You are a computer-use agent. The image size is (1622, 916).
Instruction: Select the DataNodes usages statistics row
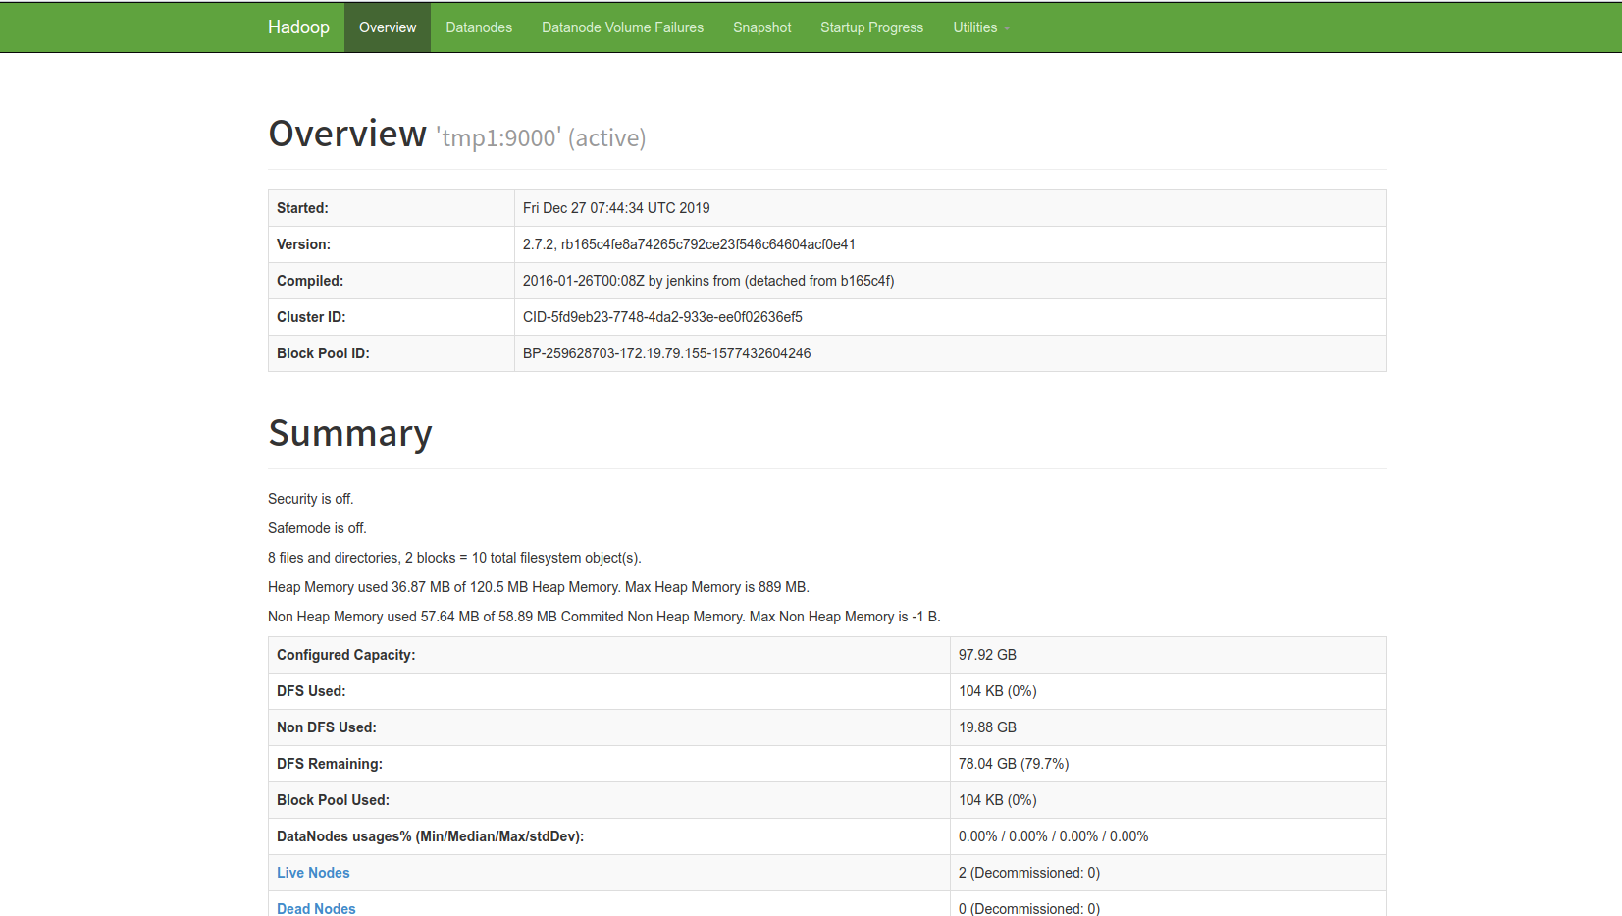tap(1053, 835)
